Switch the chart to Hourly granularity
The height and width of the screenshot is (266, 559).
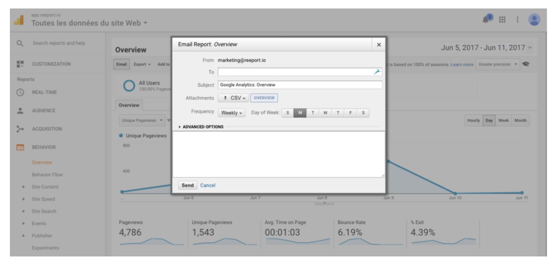(x=473, y=121)
